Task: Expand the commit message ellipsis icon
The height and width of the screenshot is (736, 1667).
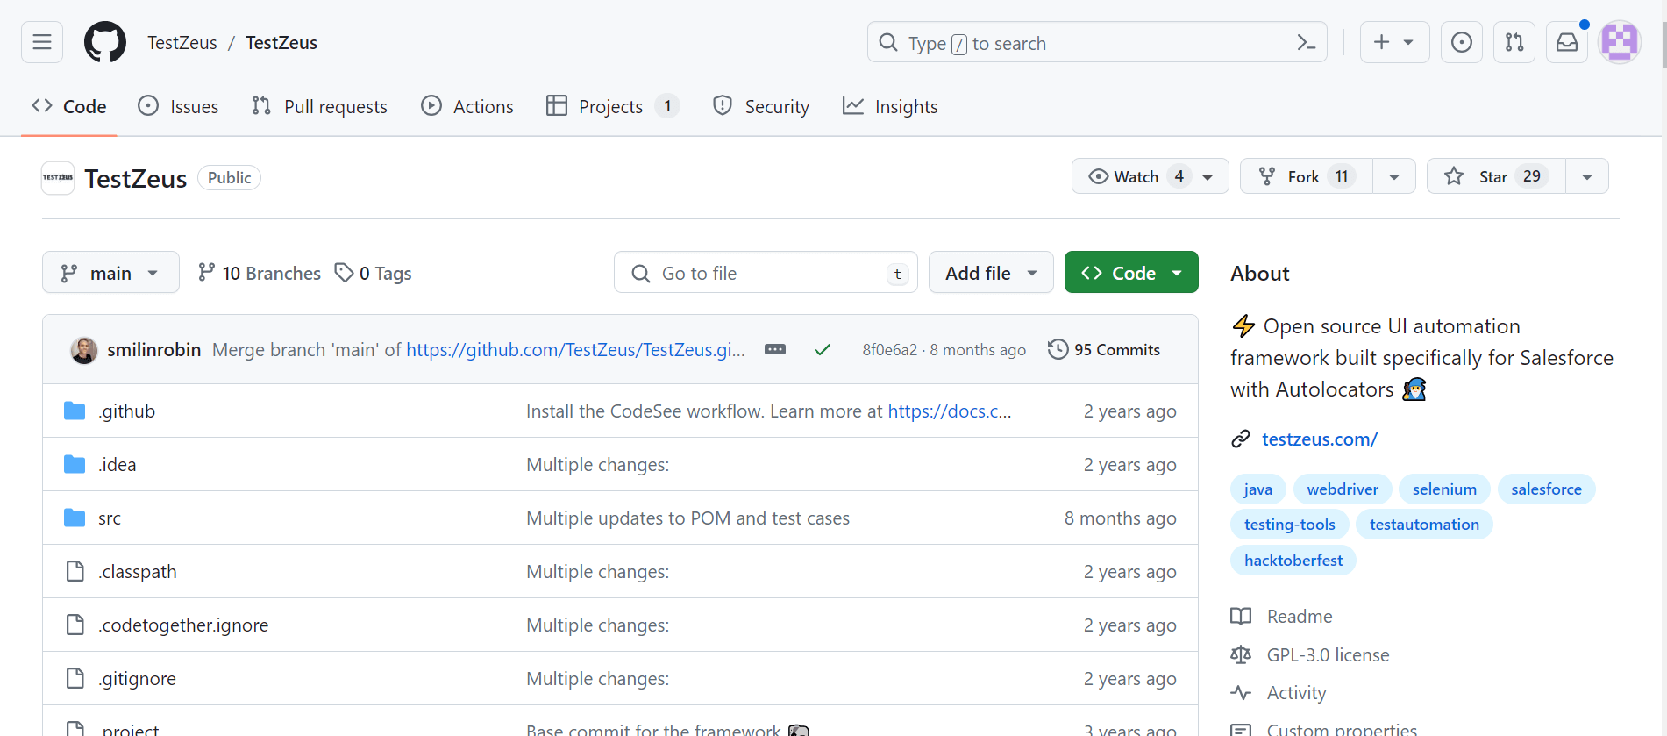Action: click(775, 349)
